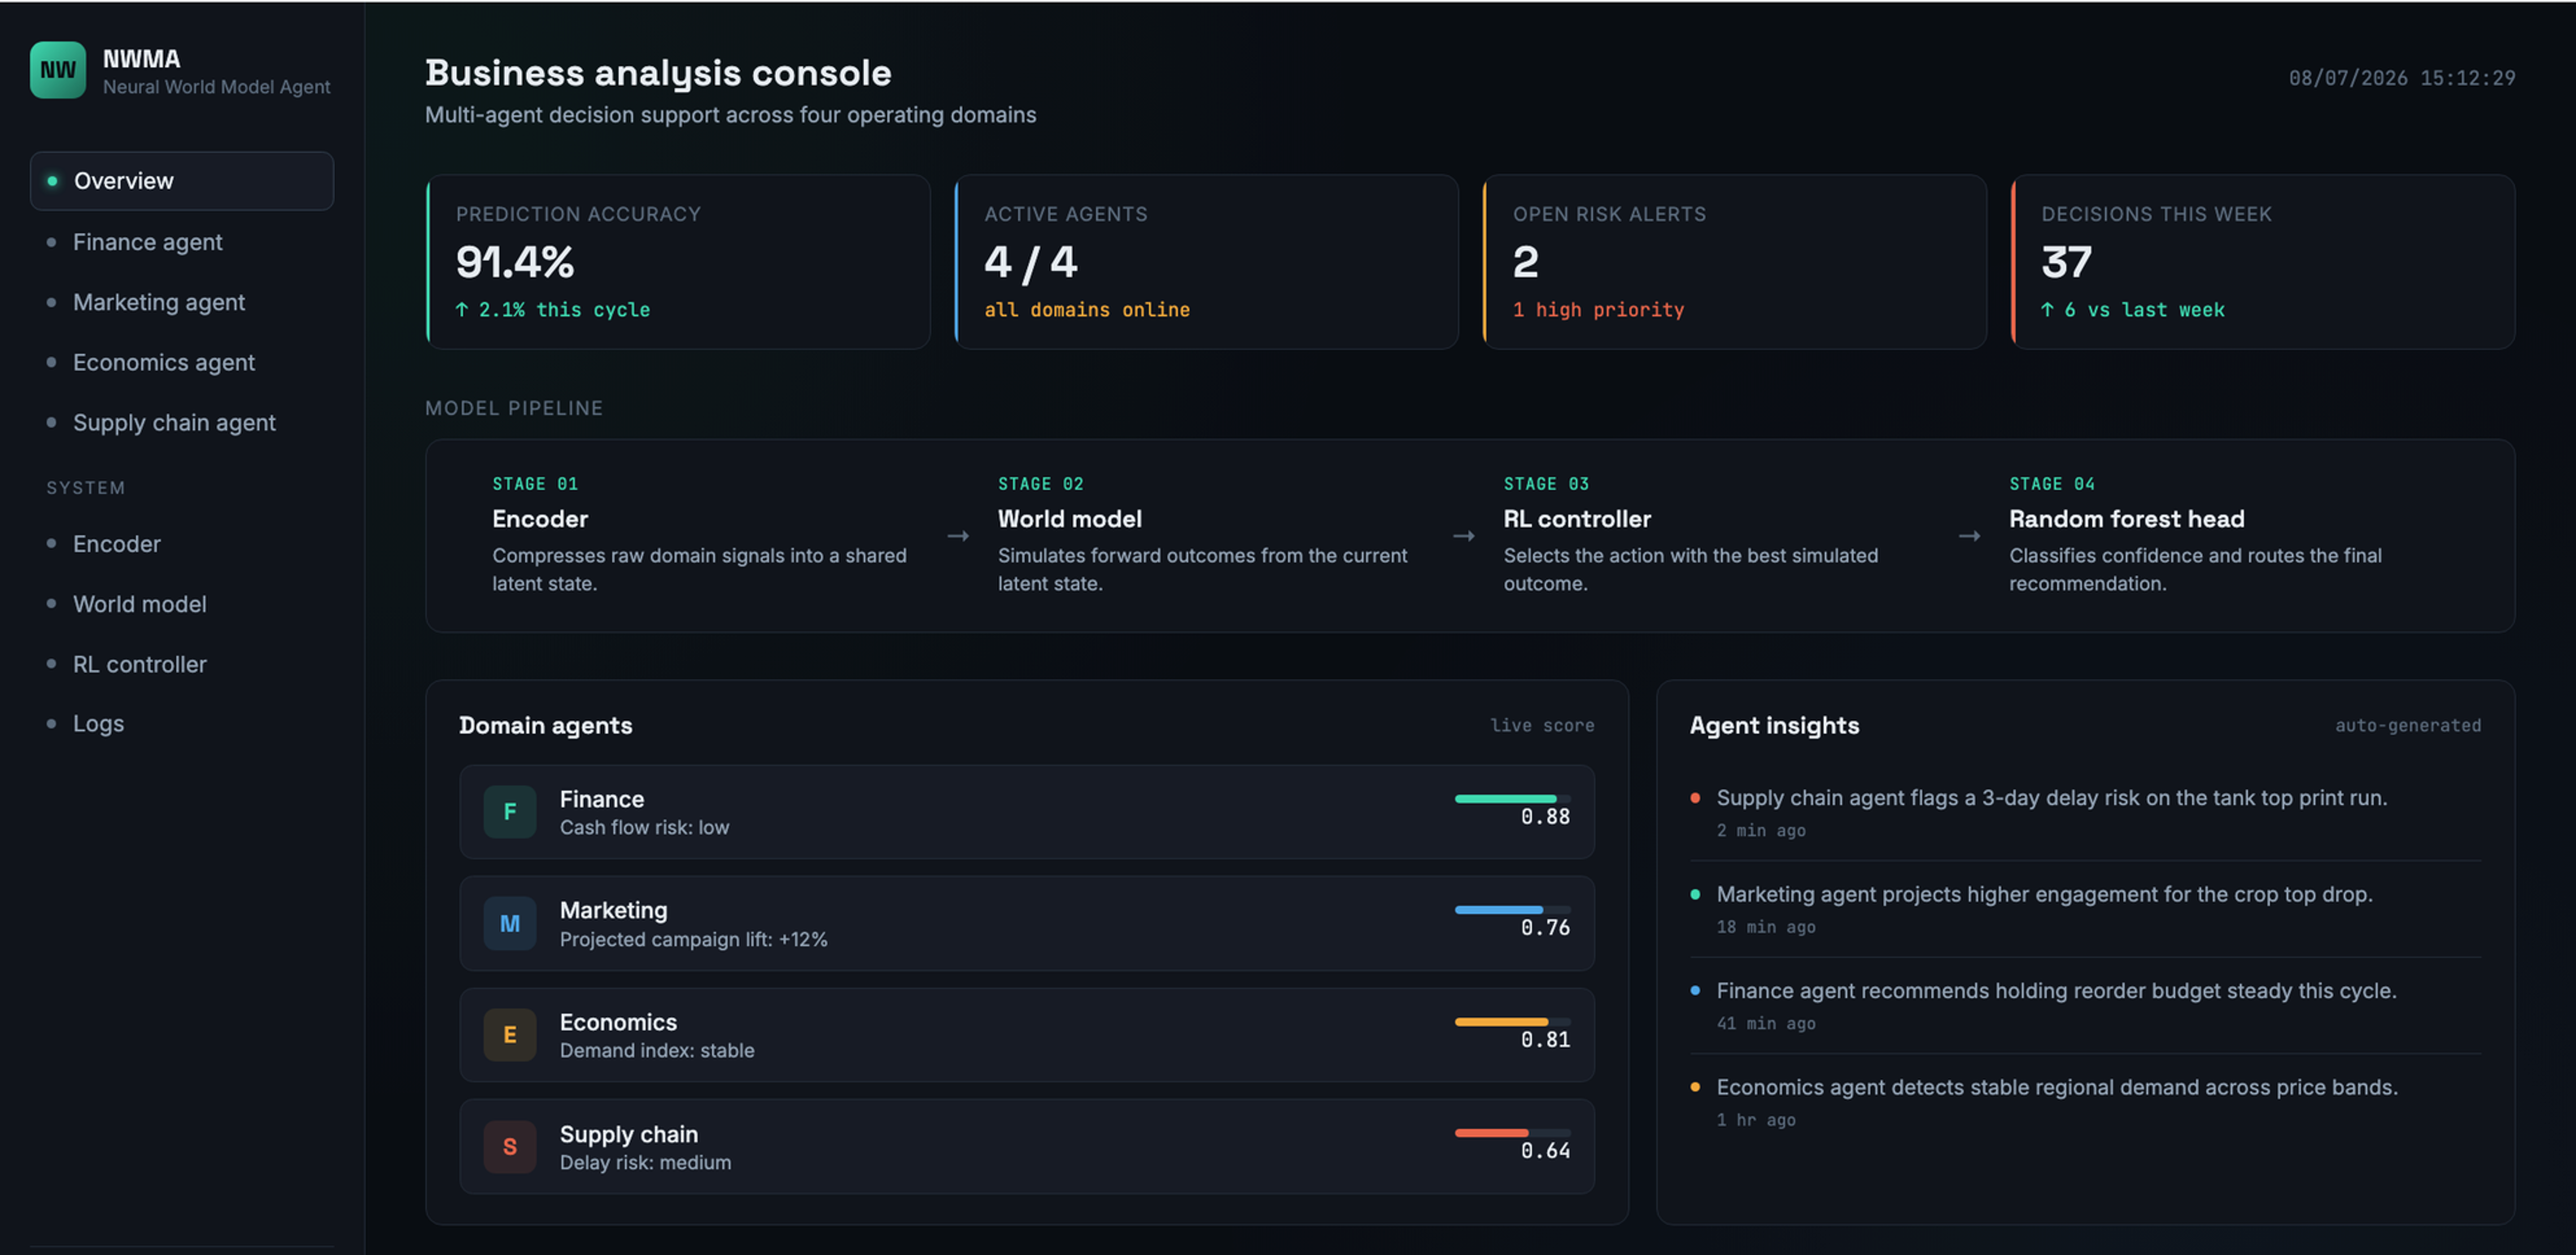Click the Supply chain S avatar icon

pyautogui.click(x=510, y=1147)
